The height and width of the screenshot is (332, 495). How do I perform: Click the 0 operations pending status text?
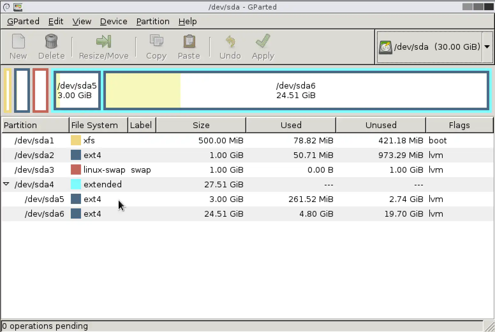point(45,326)
